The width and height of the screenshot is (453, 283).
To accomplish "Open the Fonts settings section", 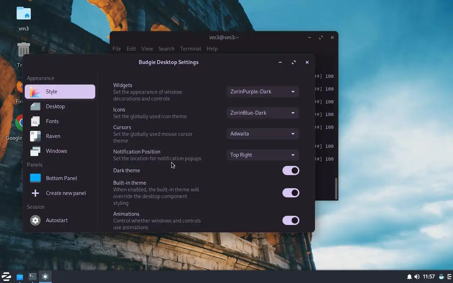I will point(60,121).
